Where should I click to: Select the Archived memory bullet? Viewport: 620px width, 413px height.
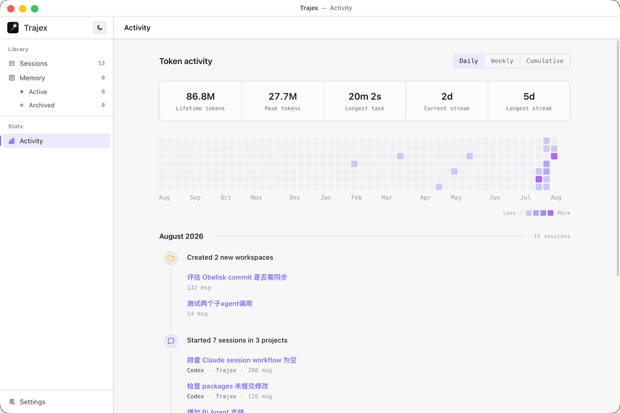pos(22,105)
